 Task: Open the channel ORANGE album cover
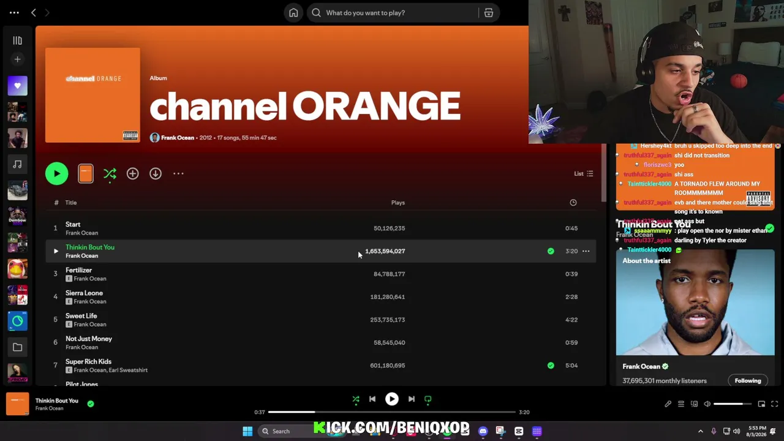pos(92,95)
